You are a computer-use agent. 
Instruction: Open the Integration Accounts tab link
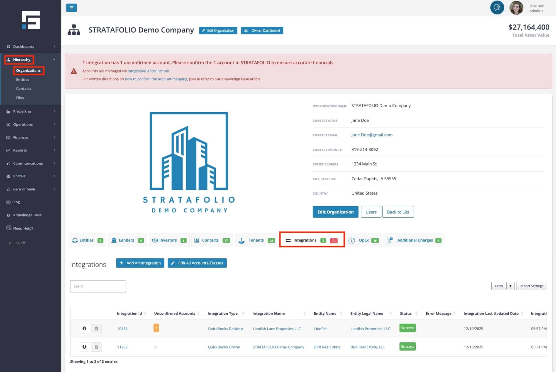coord(148,71)
